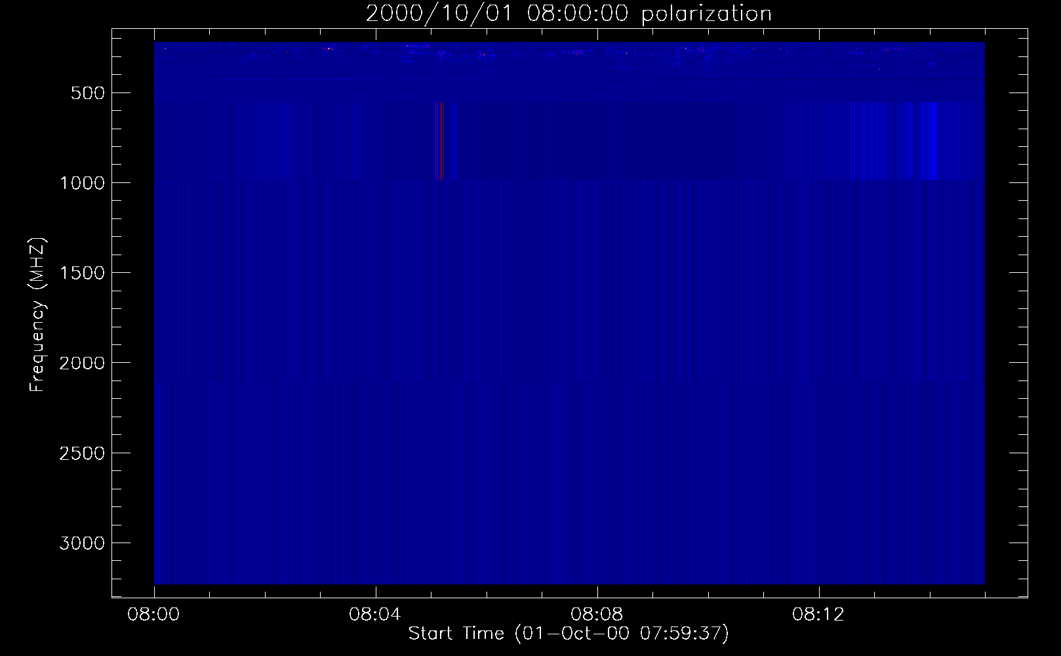Click the 500 frequency tick label
Viewport: 1061px width, 656px height.
click(88, 93)
